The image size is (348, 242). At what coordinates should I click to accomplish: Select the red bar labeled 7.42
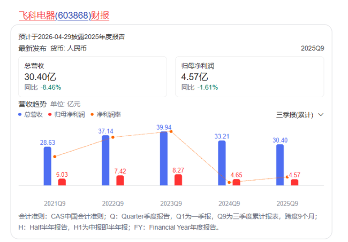[x=120, y=181]
